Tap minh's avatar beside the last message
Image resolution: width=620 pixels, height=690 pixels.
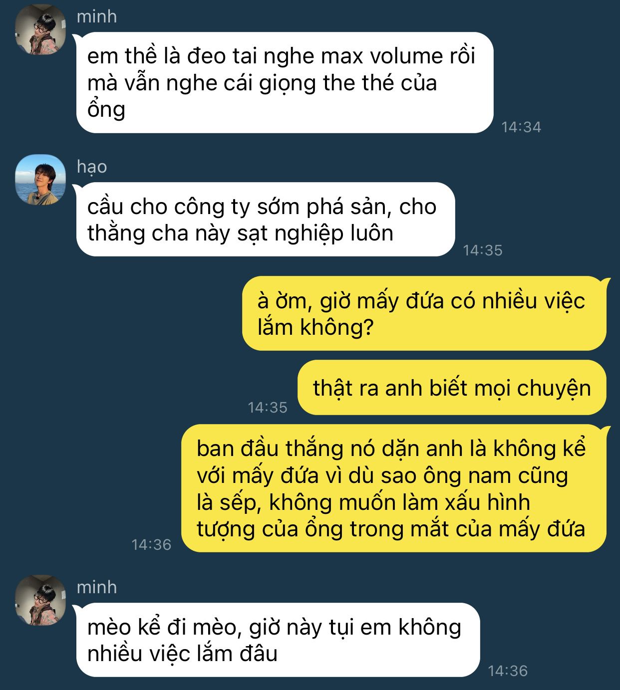pos(40,600)
